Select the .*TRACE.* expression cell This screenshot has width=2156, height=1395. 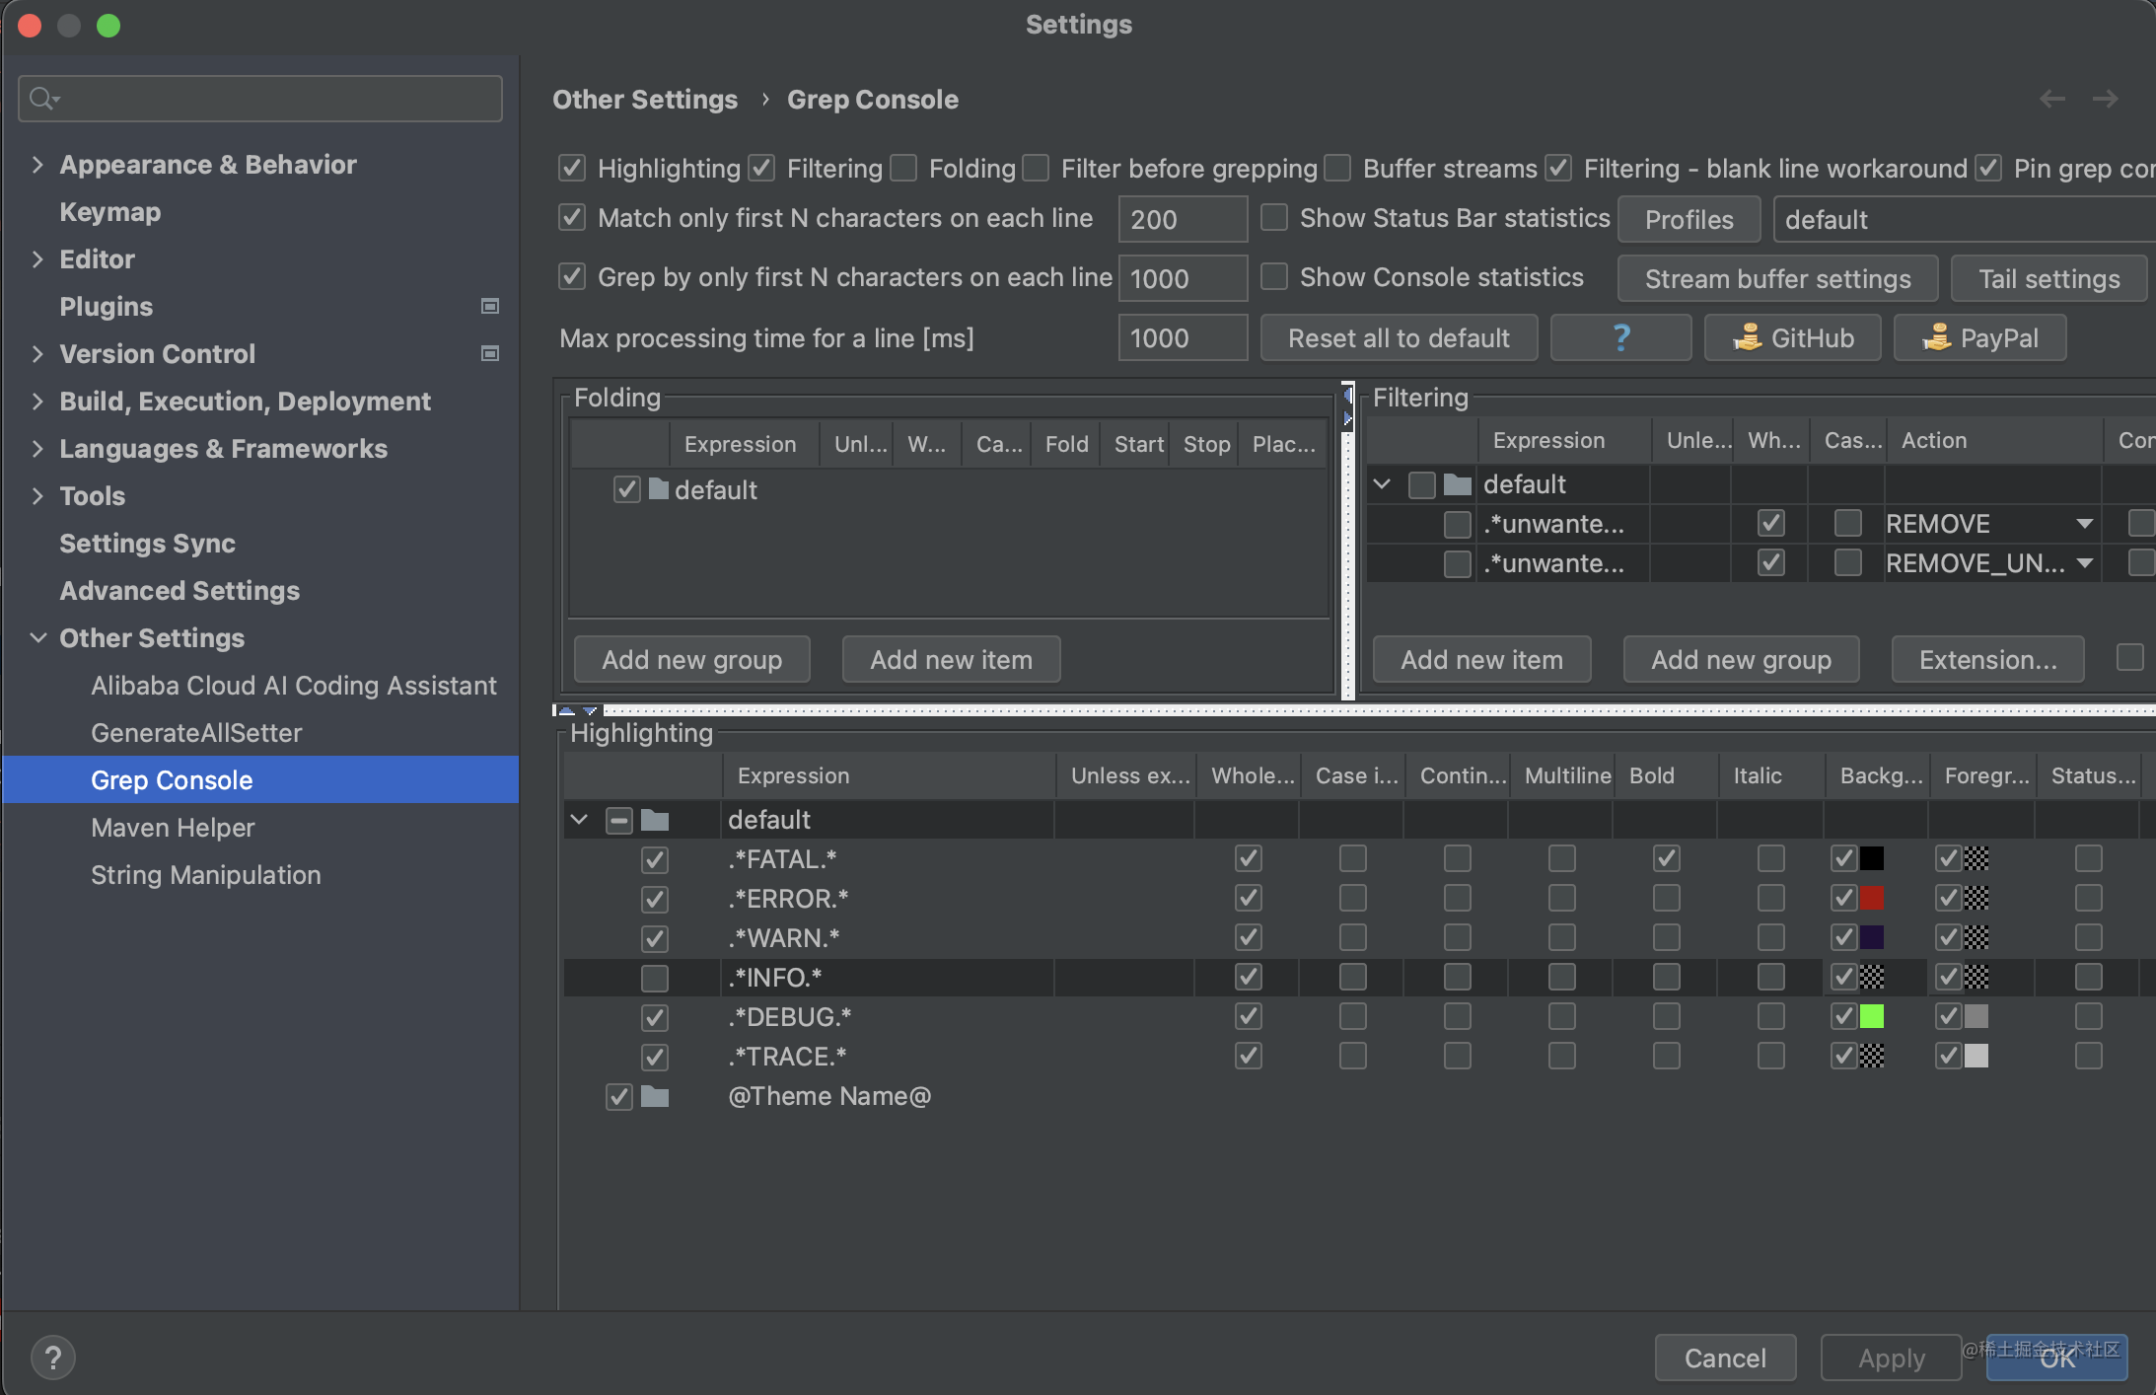888,1057
